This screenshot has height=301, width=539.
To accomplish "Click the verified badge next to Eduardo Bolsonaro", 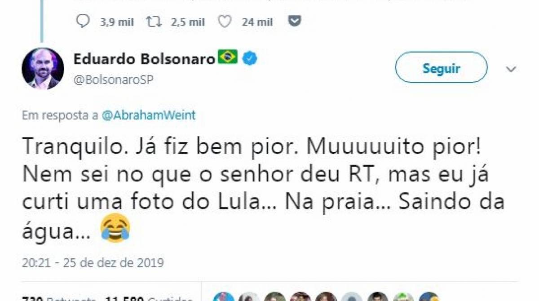I will pos(250,58).
